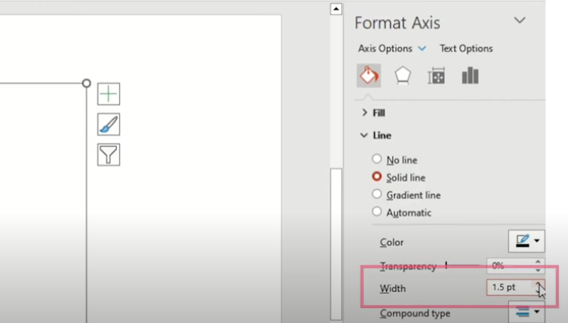Open Chart Styles paintbrush button
The height and width of the screenshot is (323, 568).
tap(109, 124)
